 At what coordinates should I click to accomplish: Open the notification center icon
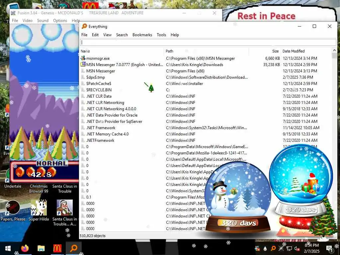329,248
